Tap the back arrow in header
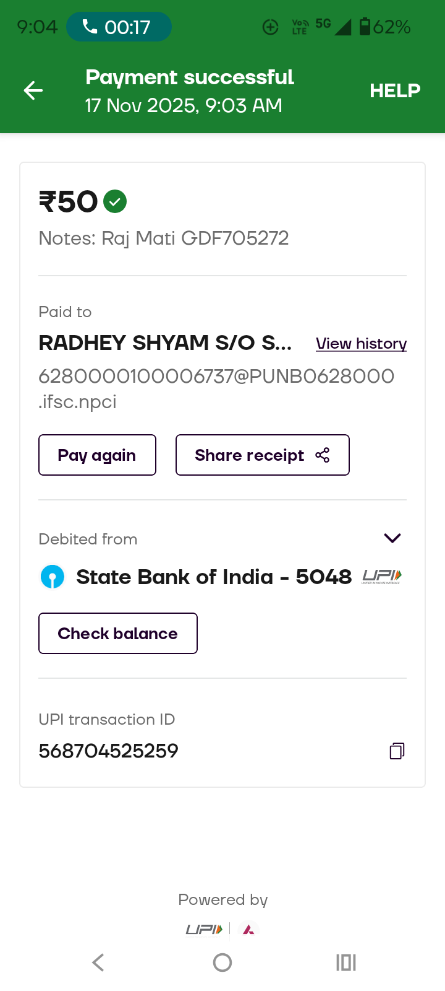This screenshot has width=445, height=991. pos(33,91)
